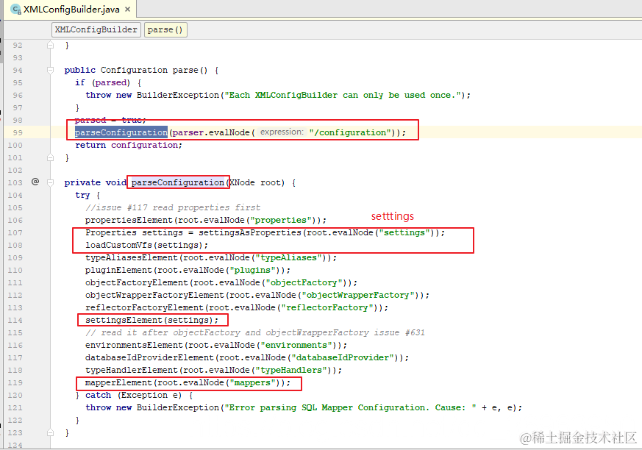Click the Configuration return type on line 94
The height and width of the screenshot is (450, 642).
tap(134, 70)
